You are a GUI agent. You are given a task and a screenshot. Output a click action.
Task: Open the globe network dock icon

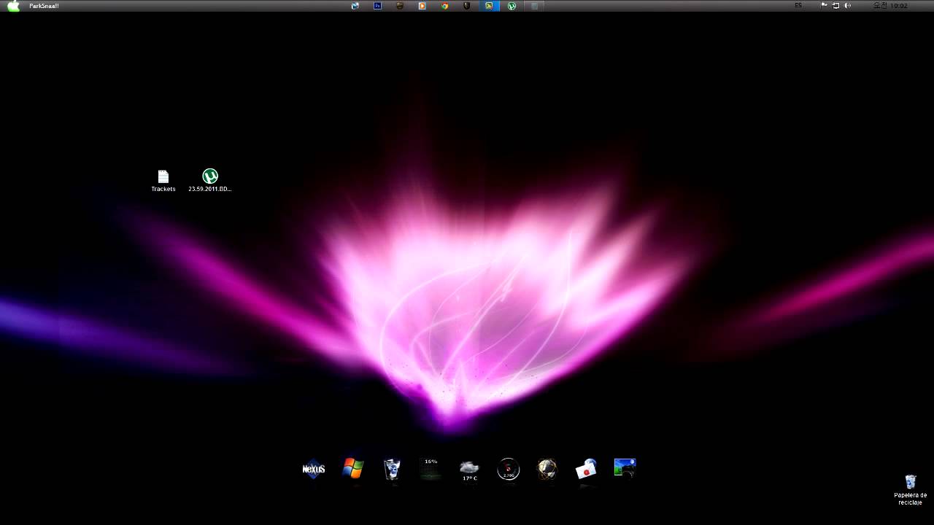[x=547, y=469]
